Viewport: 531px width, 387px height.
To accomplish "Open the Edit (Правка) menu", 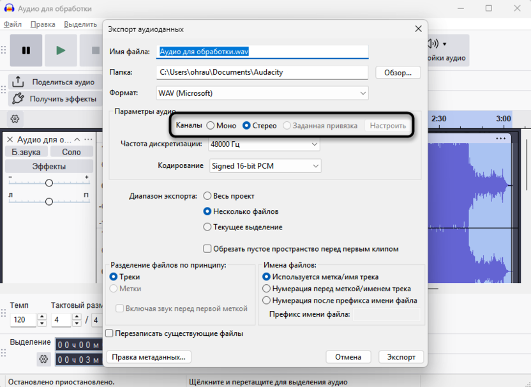I will point(43,24).
